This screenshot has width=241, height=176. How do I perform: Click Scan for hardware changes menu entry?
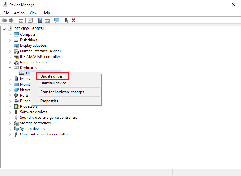62,92
